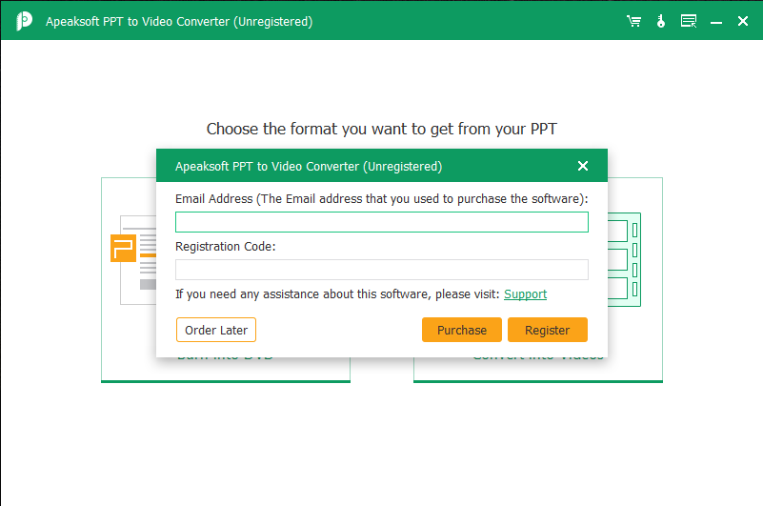Open the menu icon in title bar

coord(689,21)
